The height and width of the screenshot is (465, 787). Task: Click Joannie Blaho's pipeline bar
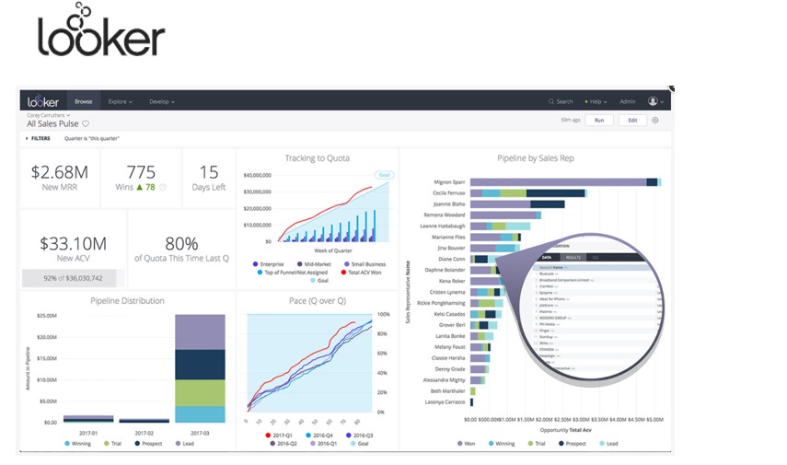(x=517, y=203)
